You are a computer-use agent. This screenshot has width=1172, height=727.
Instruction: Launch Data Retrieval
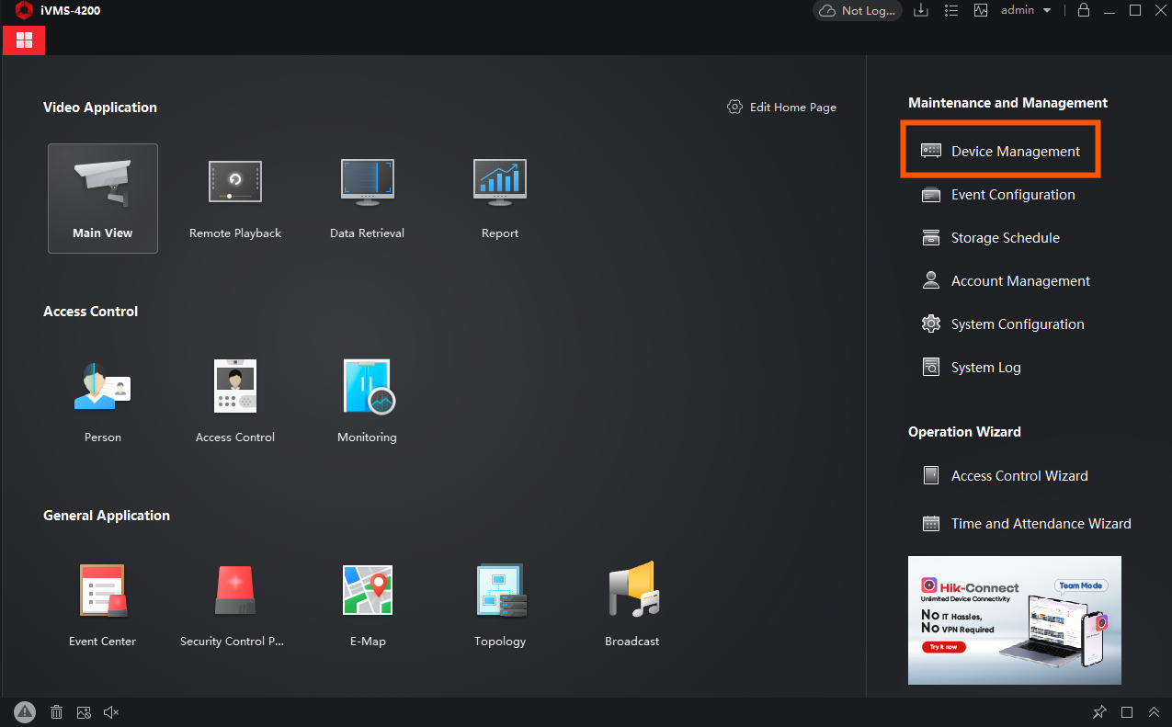pyautogui.click(x=367, y=198)
